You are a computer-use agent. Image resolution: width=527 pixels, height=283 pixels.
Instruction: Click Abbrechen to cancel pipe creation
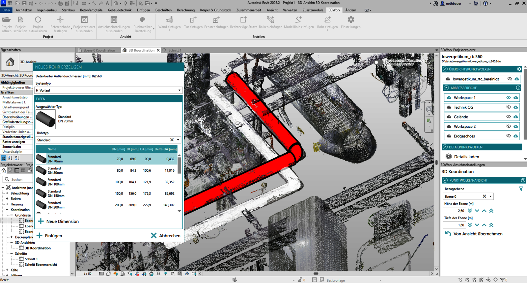165,236
